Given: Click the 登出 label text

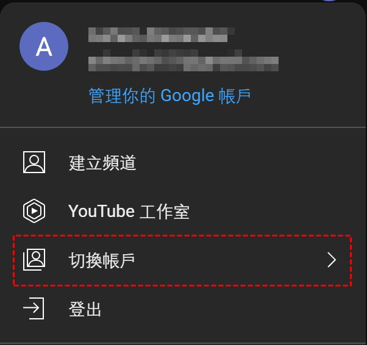Looking at the screenshot, I should 85,309.
